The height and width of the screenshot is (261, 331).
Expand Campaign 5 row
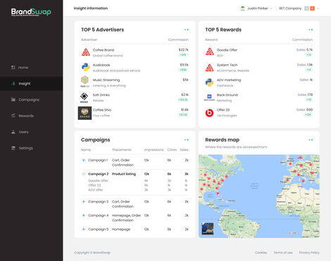83,229
